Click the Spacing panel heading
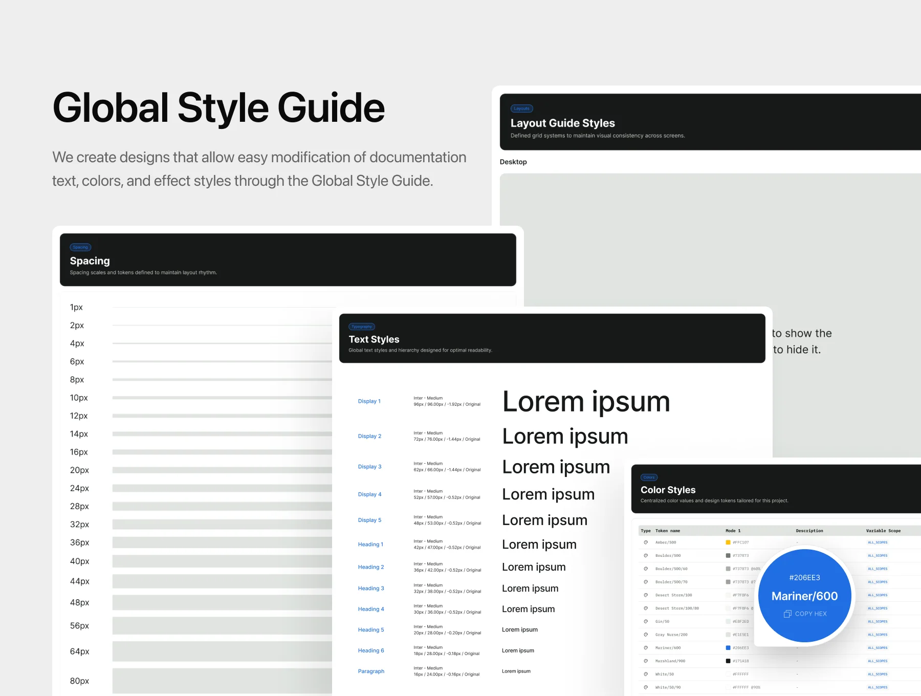 tap(90, 261)
